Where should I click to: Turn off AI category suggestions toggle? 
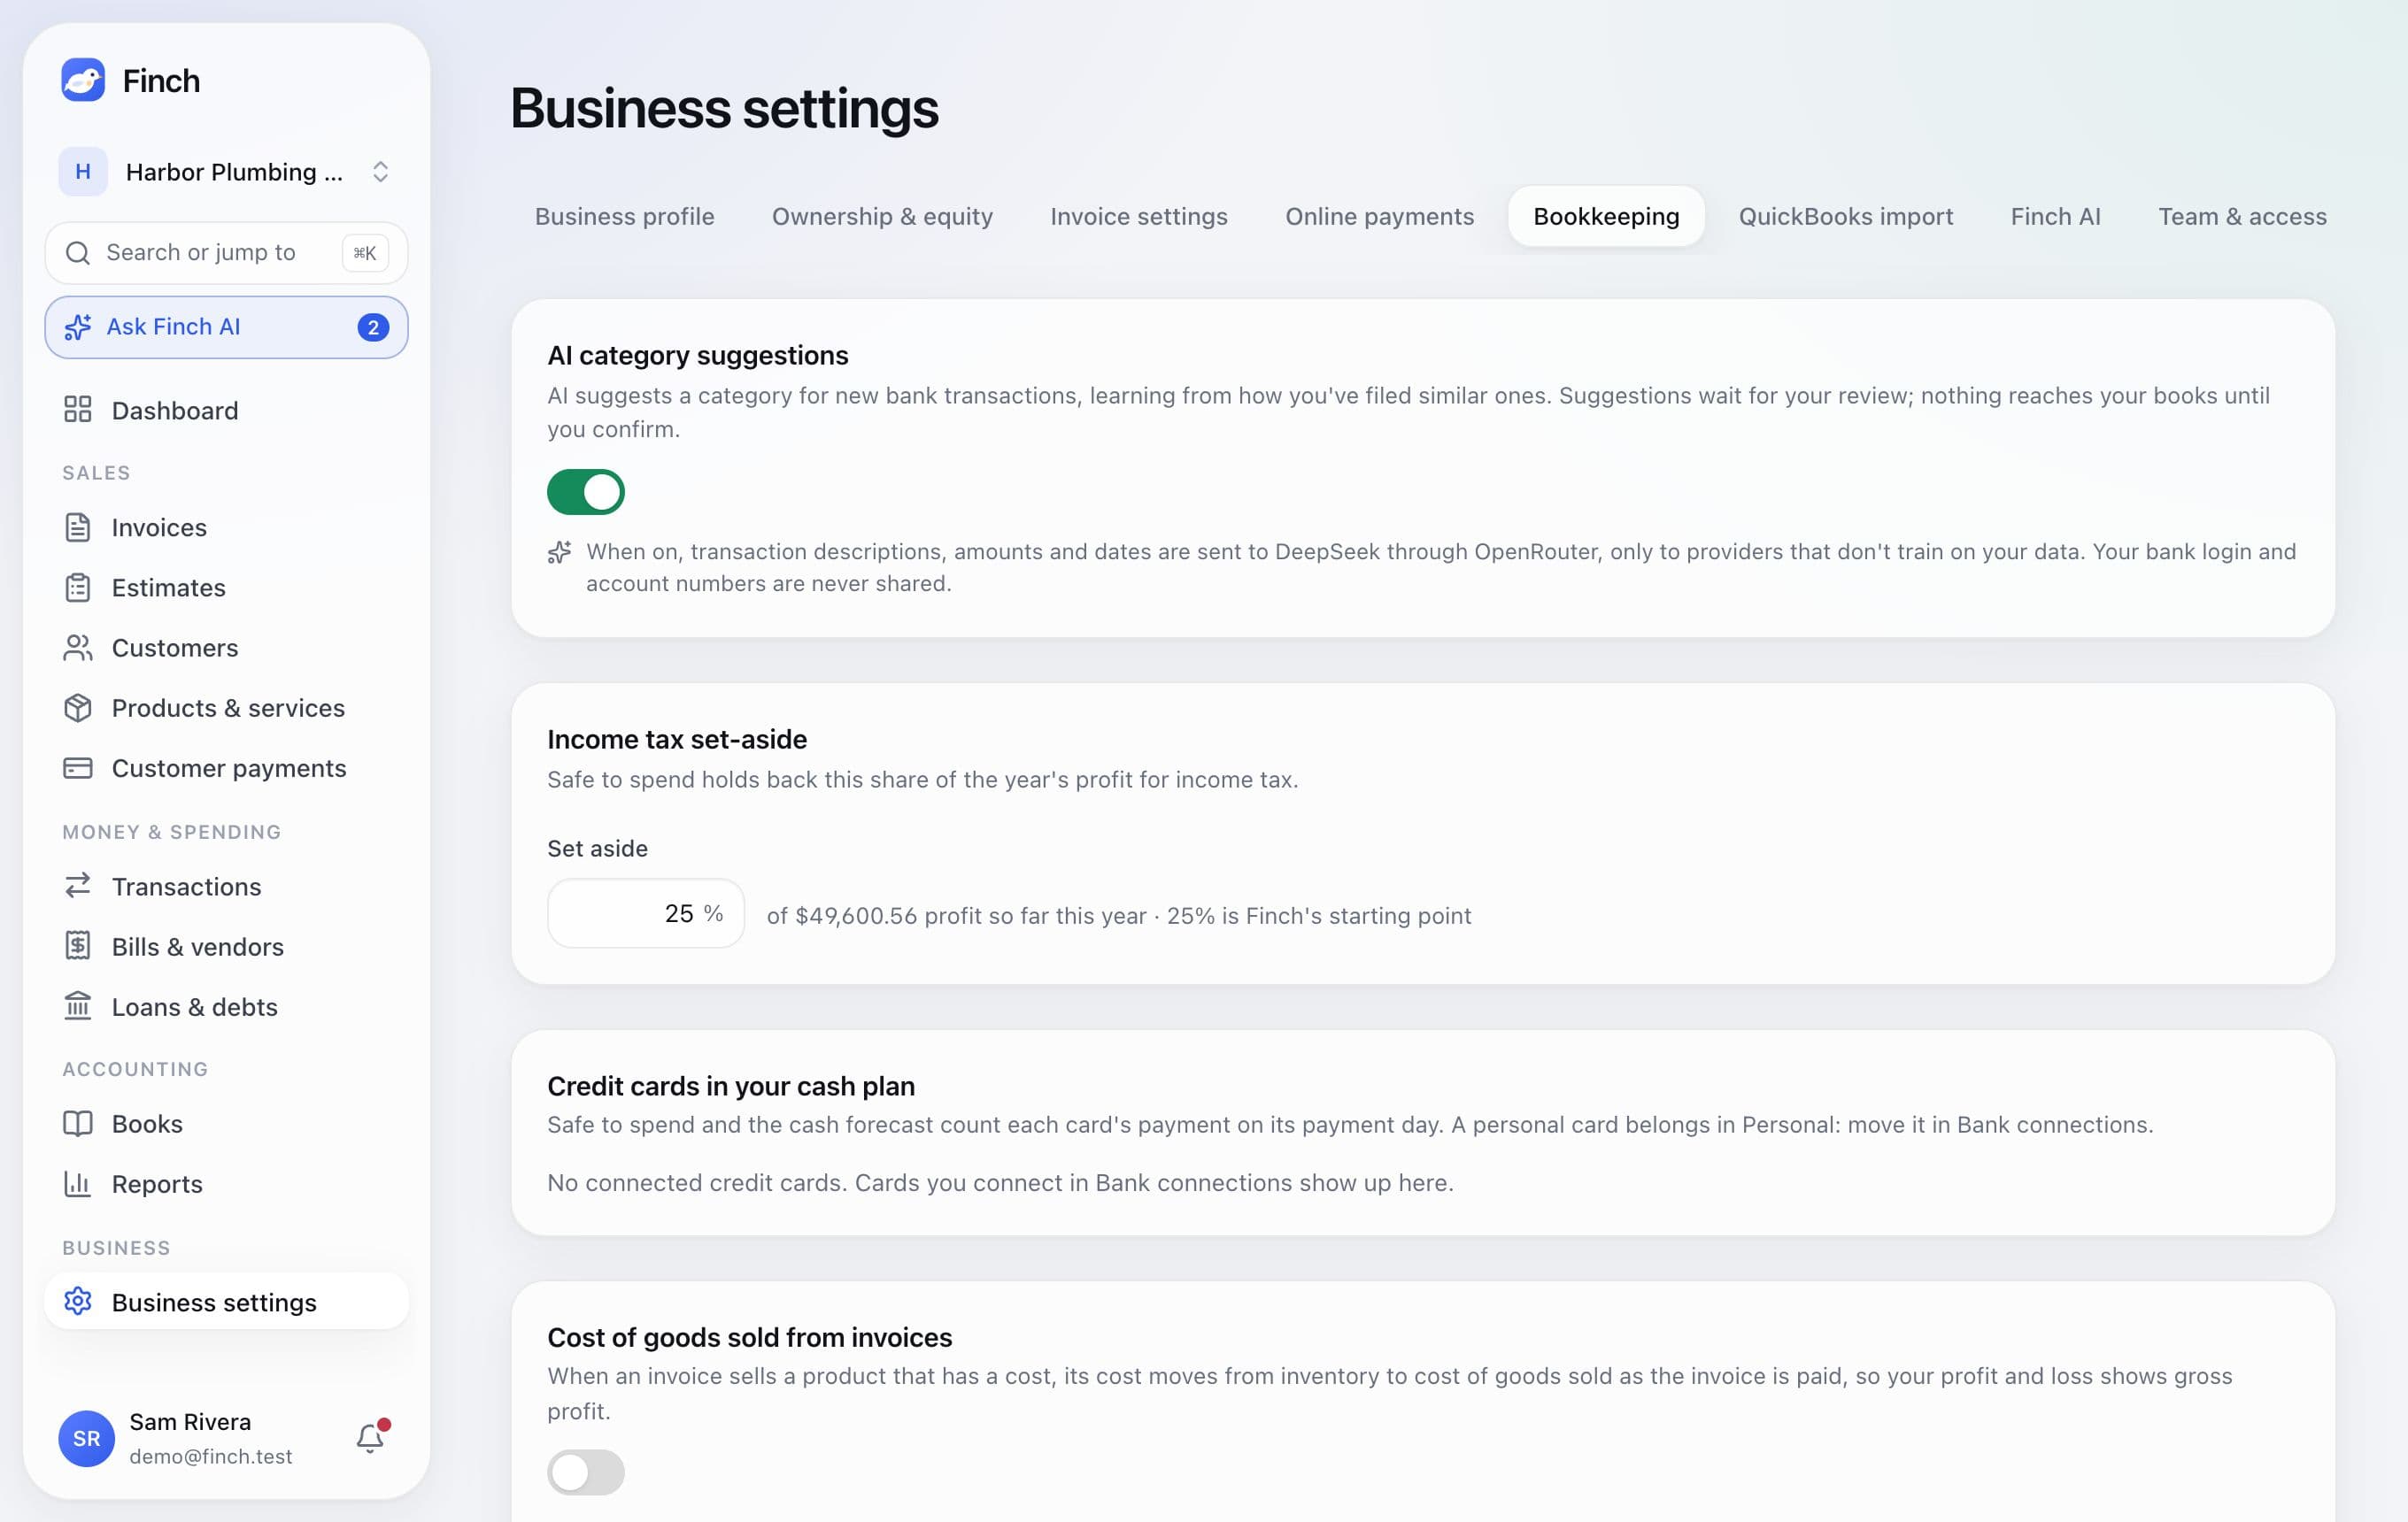point(586,492)
